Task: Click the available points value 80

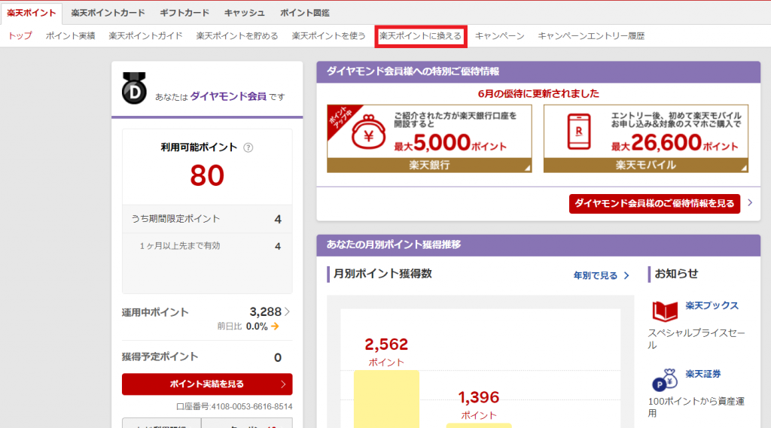Action: tap(207, 175)
